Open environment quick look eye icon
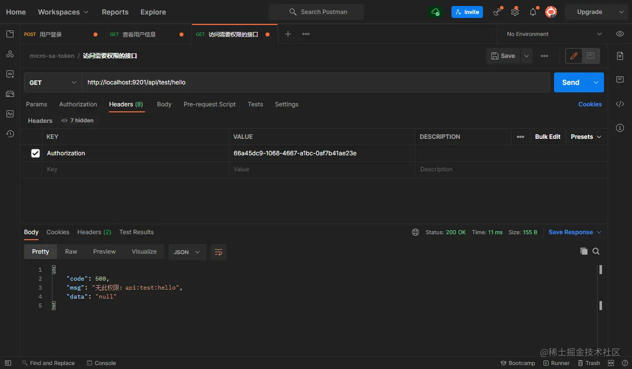 click(620, 34)
